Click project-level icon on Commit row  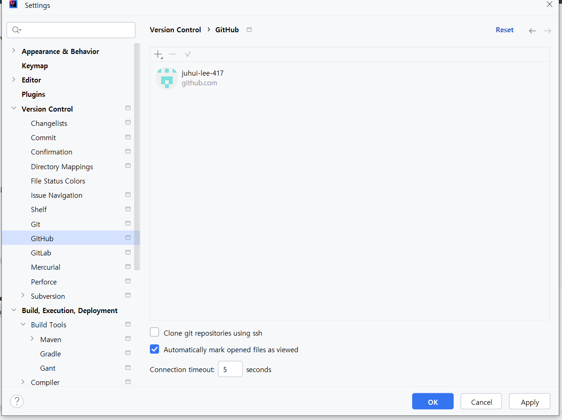tap(128, 137)
